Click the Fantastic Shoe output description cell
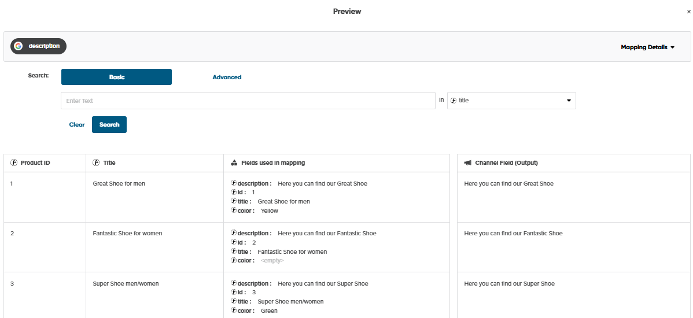This screenshot has width=693, height=318. pyautogui.click(x=513, y=234)
